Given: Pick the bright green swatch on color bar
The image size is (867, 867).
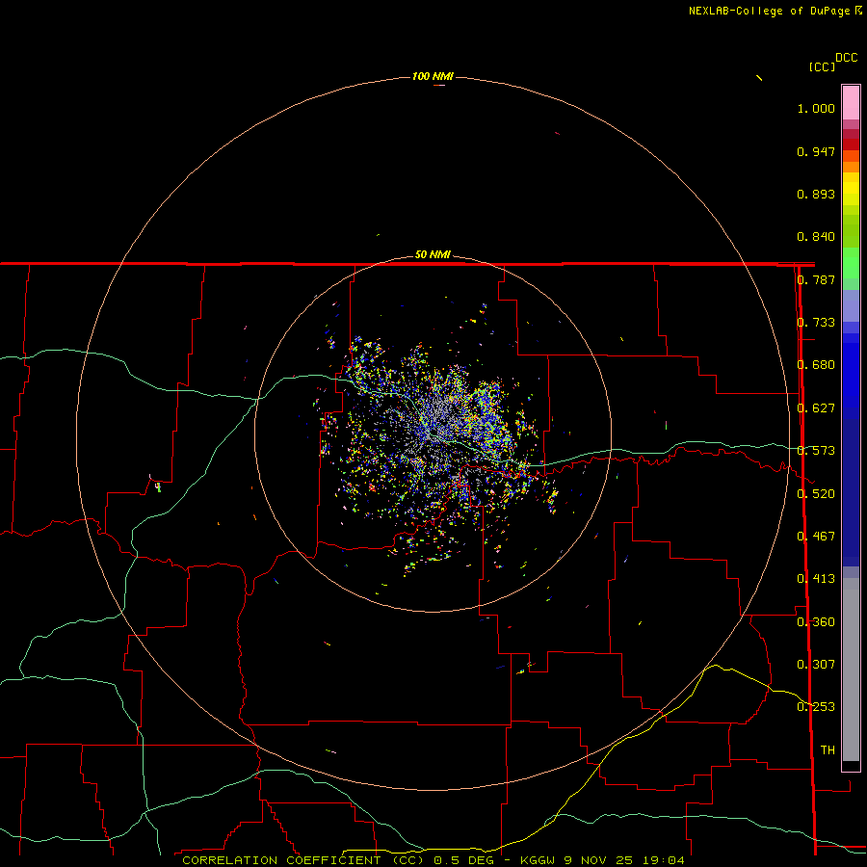Looking at the screenshot, I should tap(851, 263).
